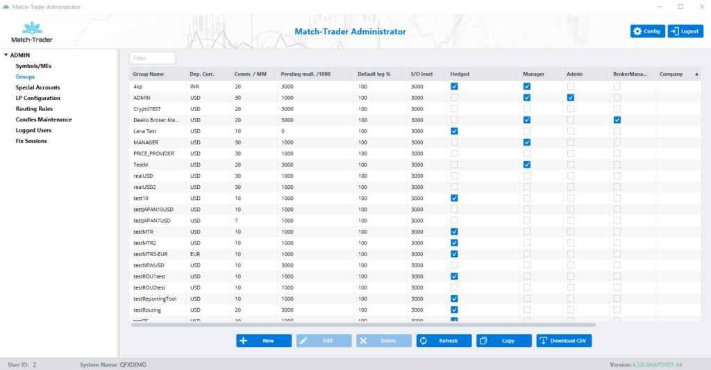
Task: Click the Copy pages icon
Action: pos(483,341)
